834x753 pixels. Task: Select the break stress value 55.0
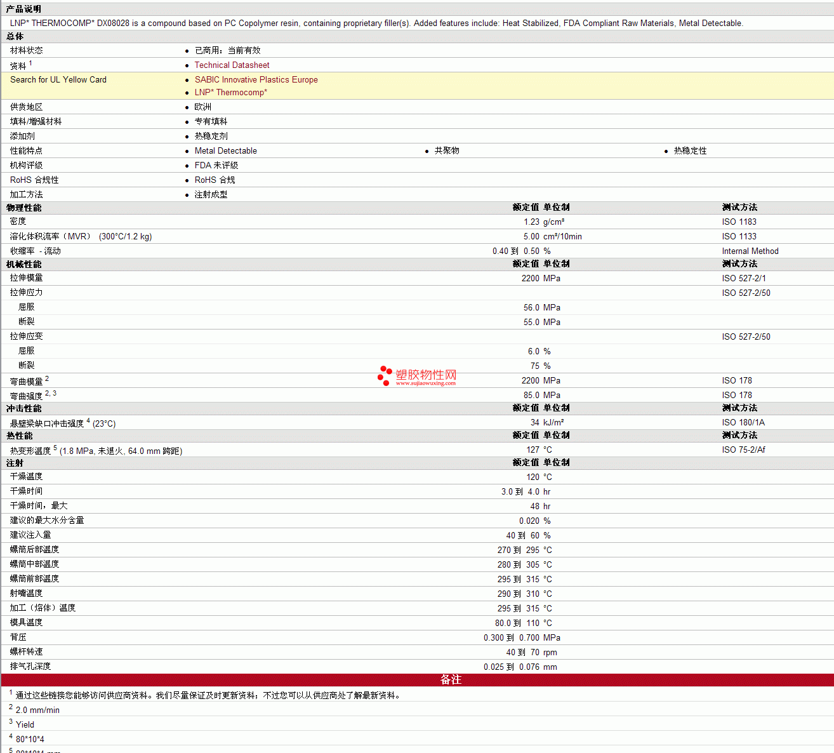531,323
